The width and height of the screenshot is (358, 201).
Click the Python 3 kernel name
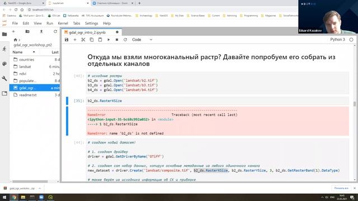(x=337, y=40)
